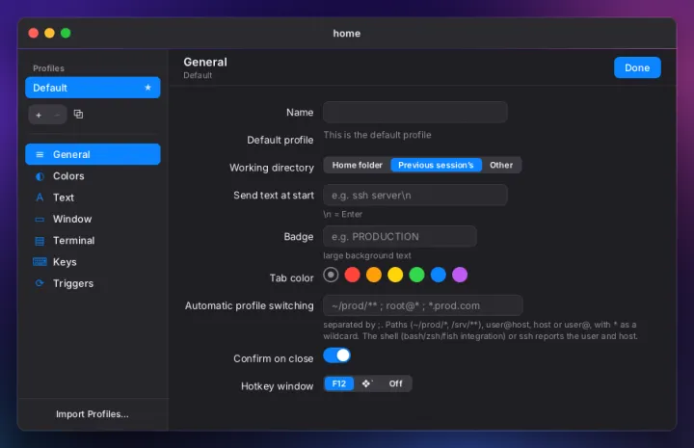
Task: Click the Text letter A icon
Action: tap(40, 198)
